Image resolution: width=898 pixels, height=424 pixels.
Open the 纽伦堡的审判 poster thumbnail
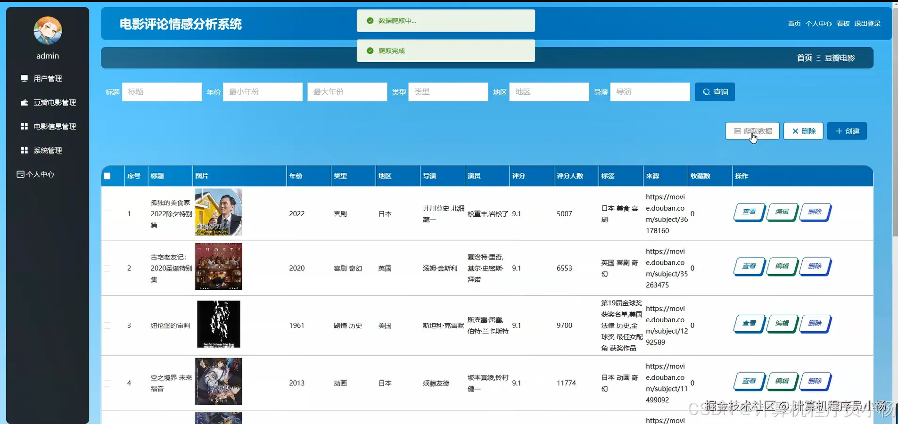pos(219,324)
